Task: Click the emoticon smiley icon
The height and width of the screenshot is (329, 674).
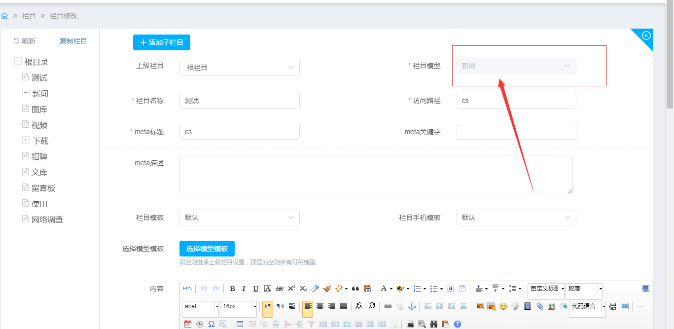Action: click(503, 306)
